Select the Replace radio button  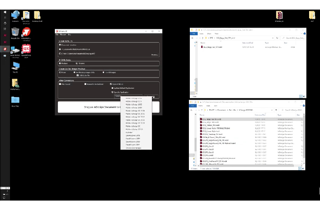coord(60,64)
